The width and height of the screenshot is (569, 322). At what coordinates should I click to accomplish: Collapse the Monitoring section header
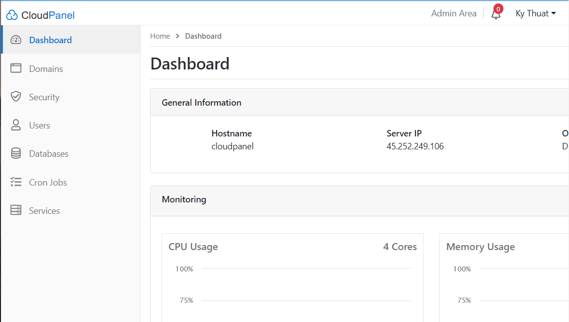pos(184,199)
